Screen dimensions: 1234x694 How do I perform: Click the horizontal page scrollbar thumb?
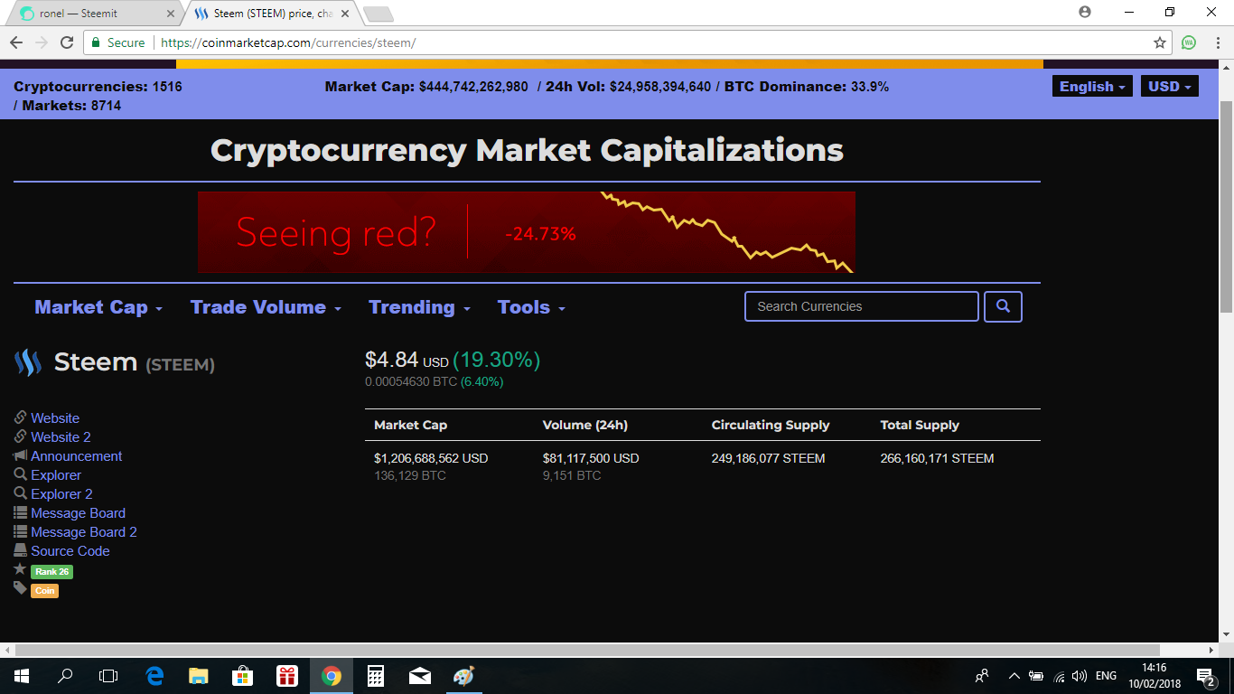[x=587, y=650]
